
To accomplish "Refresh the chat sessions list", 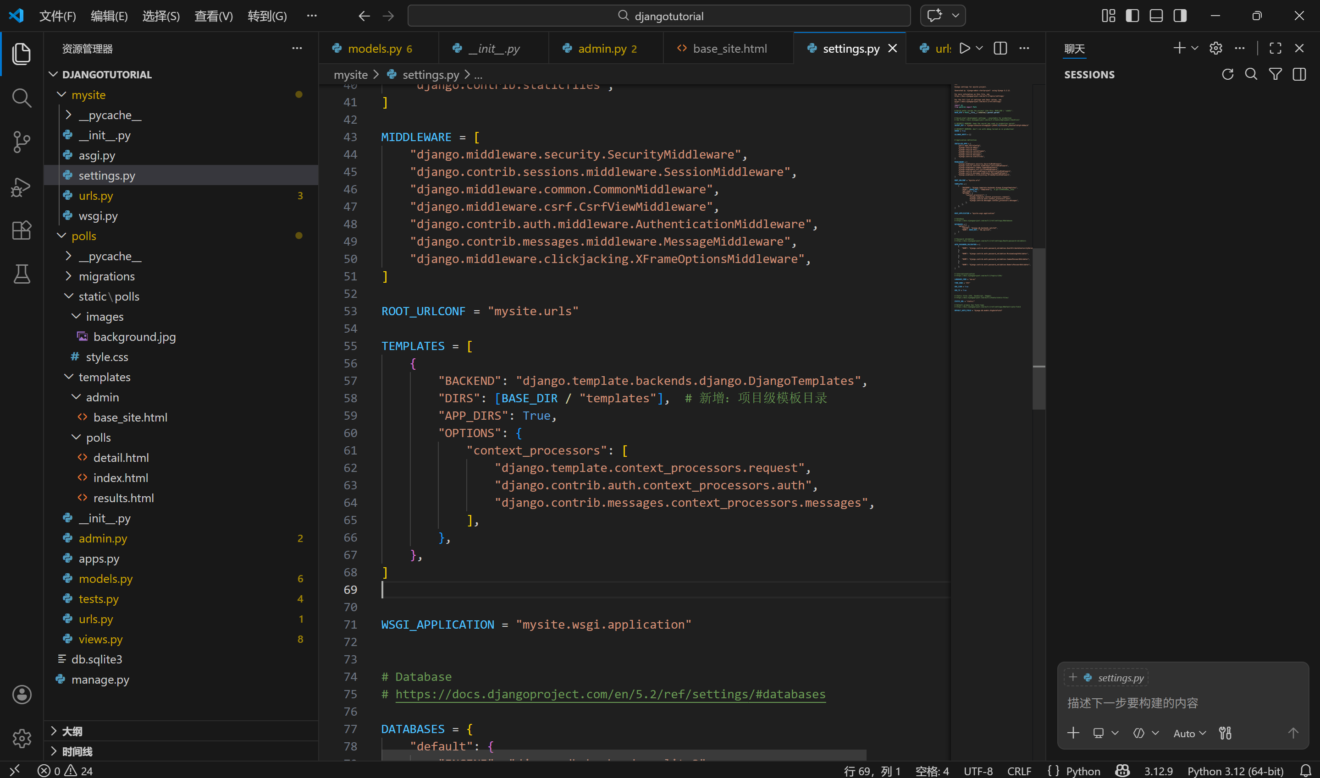I will 1227,74.
